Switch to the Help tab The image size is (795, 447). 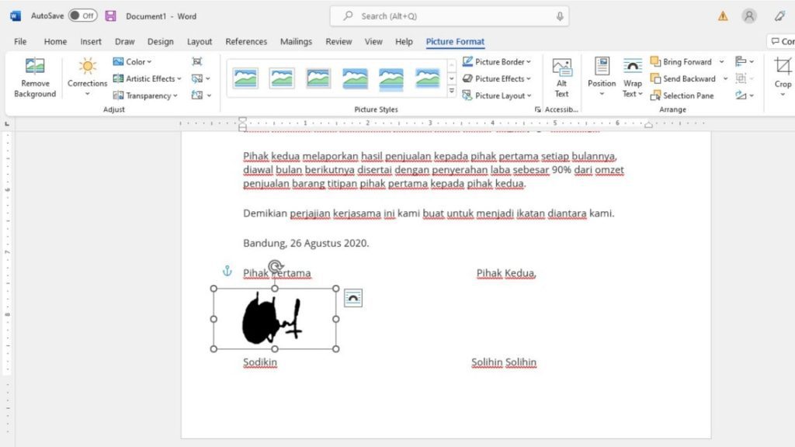404,42
